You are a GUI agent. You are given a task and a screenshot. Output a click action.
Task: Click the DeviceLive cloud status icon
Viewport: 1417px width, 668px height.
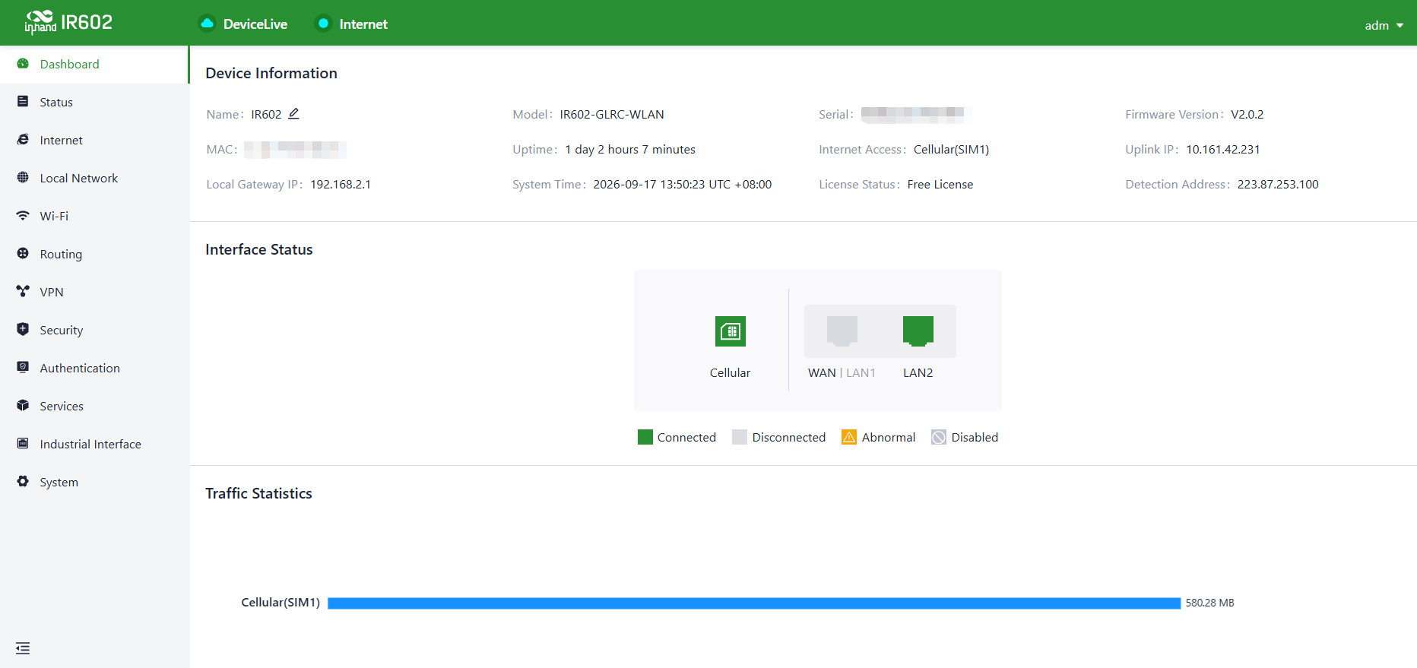207,24
